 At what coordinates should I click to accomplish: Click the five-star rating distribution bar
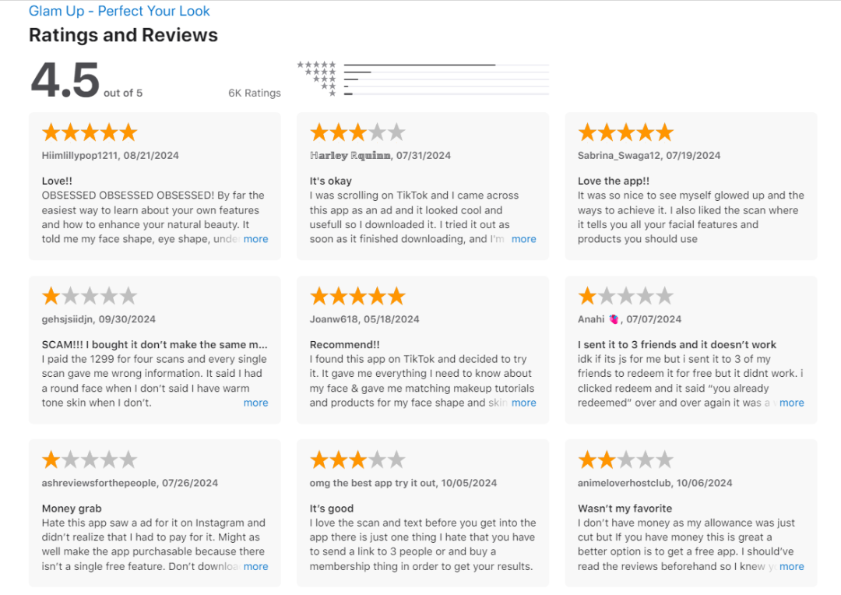tap(446, 65)
